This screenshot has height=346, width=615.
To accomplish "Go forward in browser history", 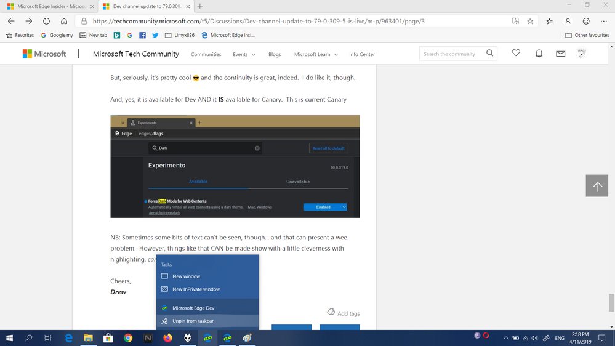I will (29, 21).
